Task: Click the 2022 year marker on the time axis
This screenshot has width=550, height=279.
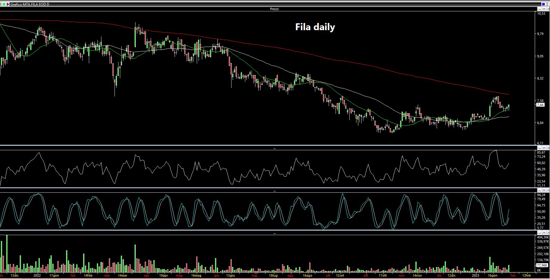Action: [37, 275]
